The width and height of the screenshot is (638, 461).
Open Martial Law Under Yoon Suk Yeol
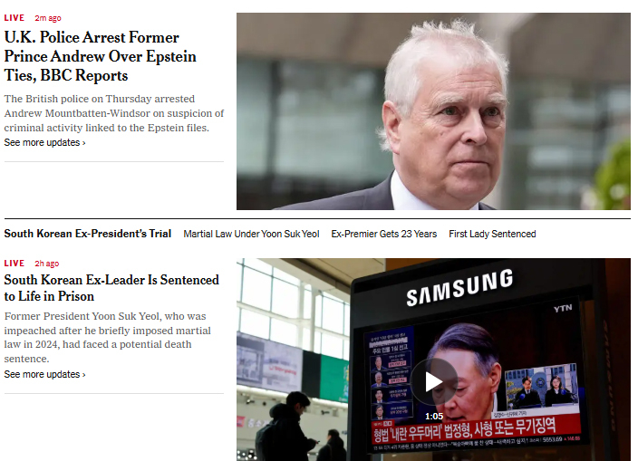pyautogui.click(x=251, y=234)
